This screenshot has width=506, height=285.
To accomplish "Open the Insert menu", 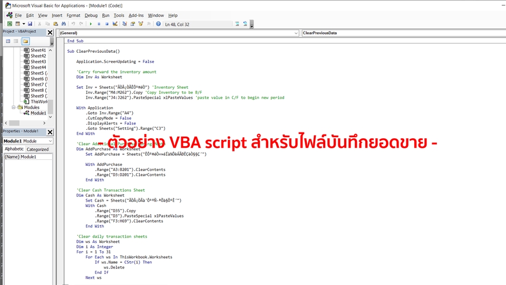I will (57, 15).
